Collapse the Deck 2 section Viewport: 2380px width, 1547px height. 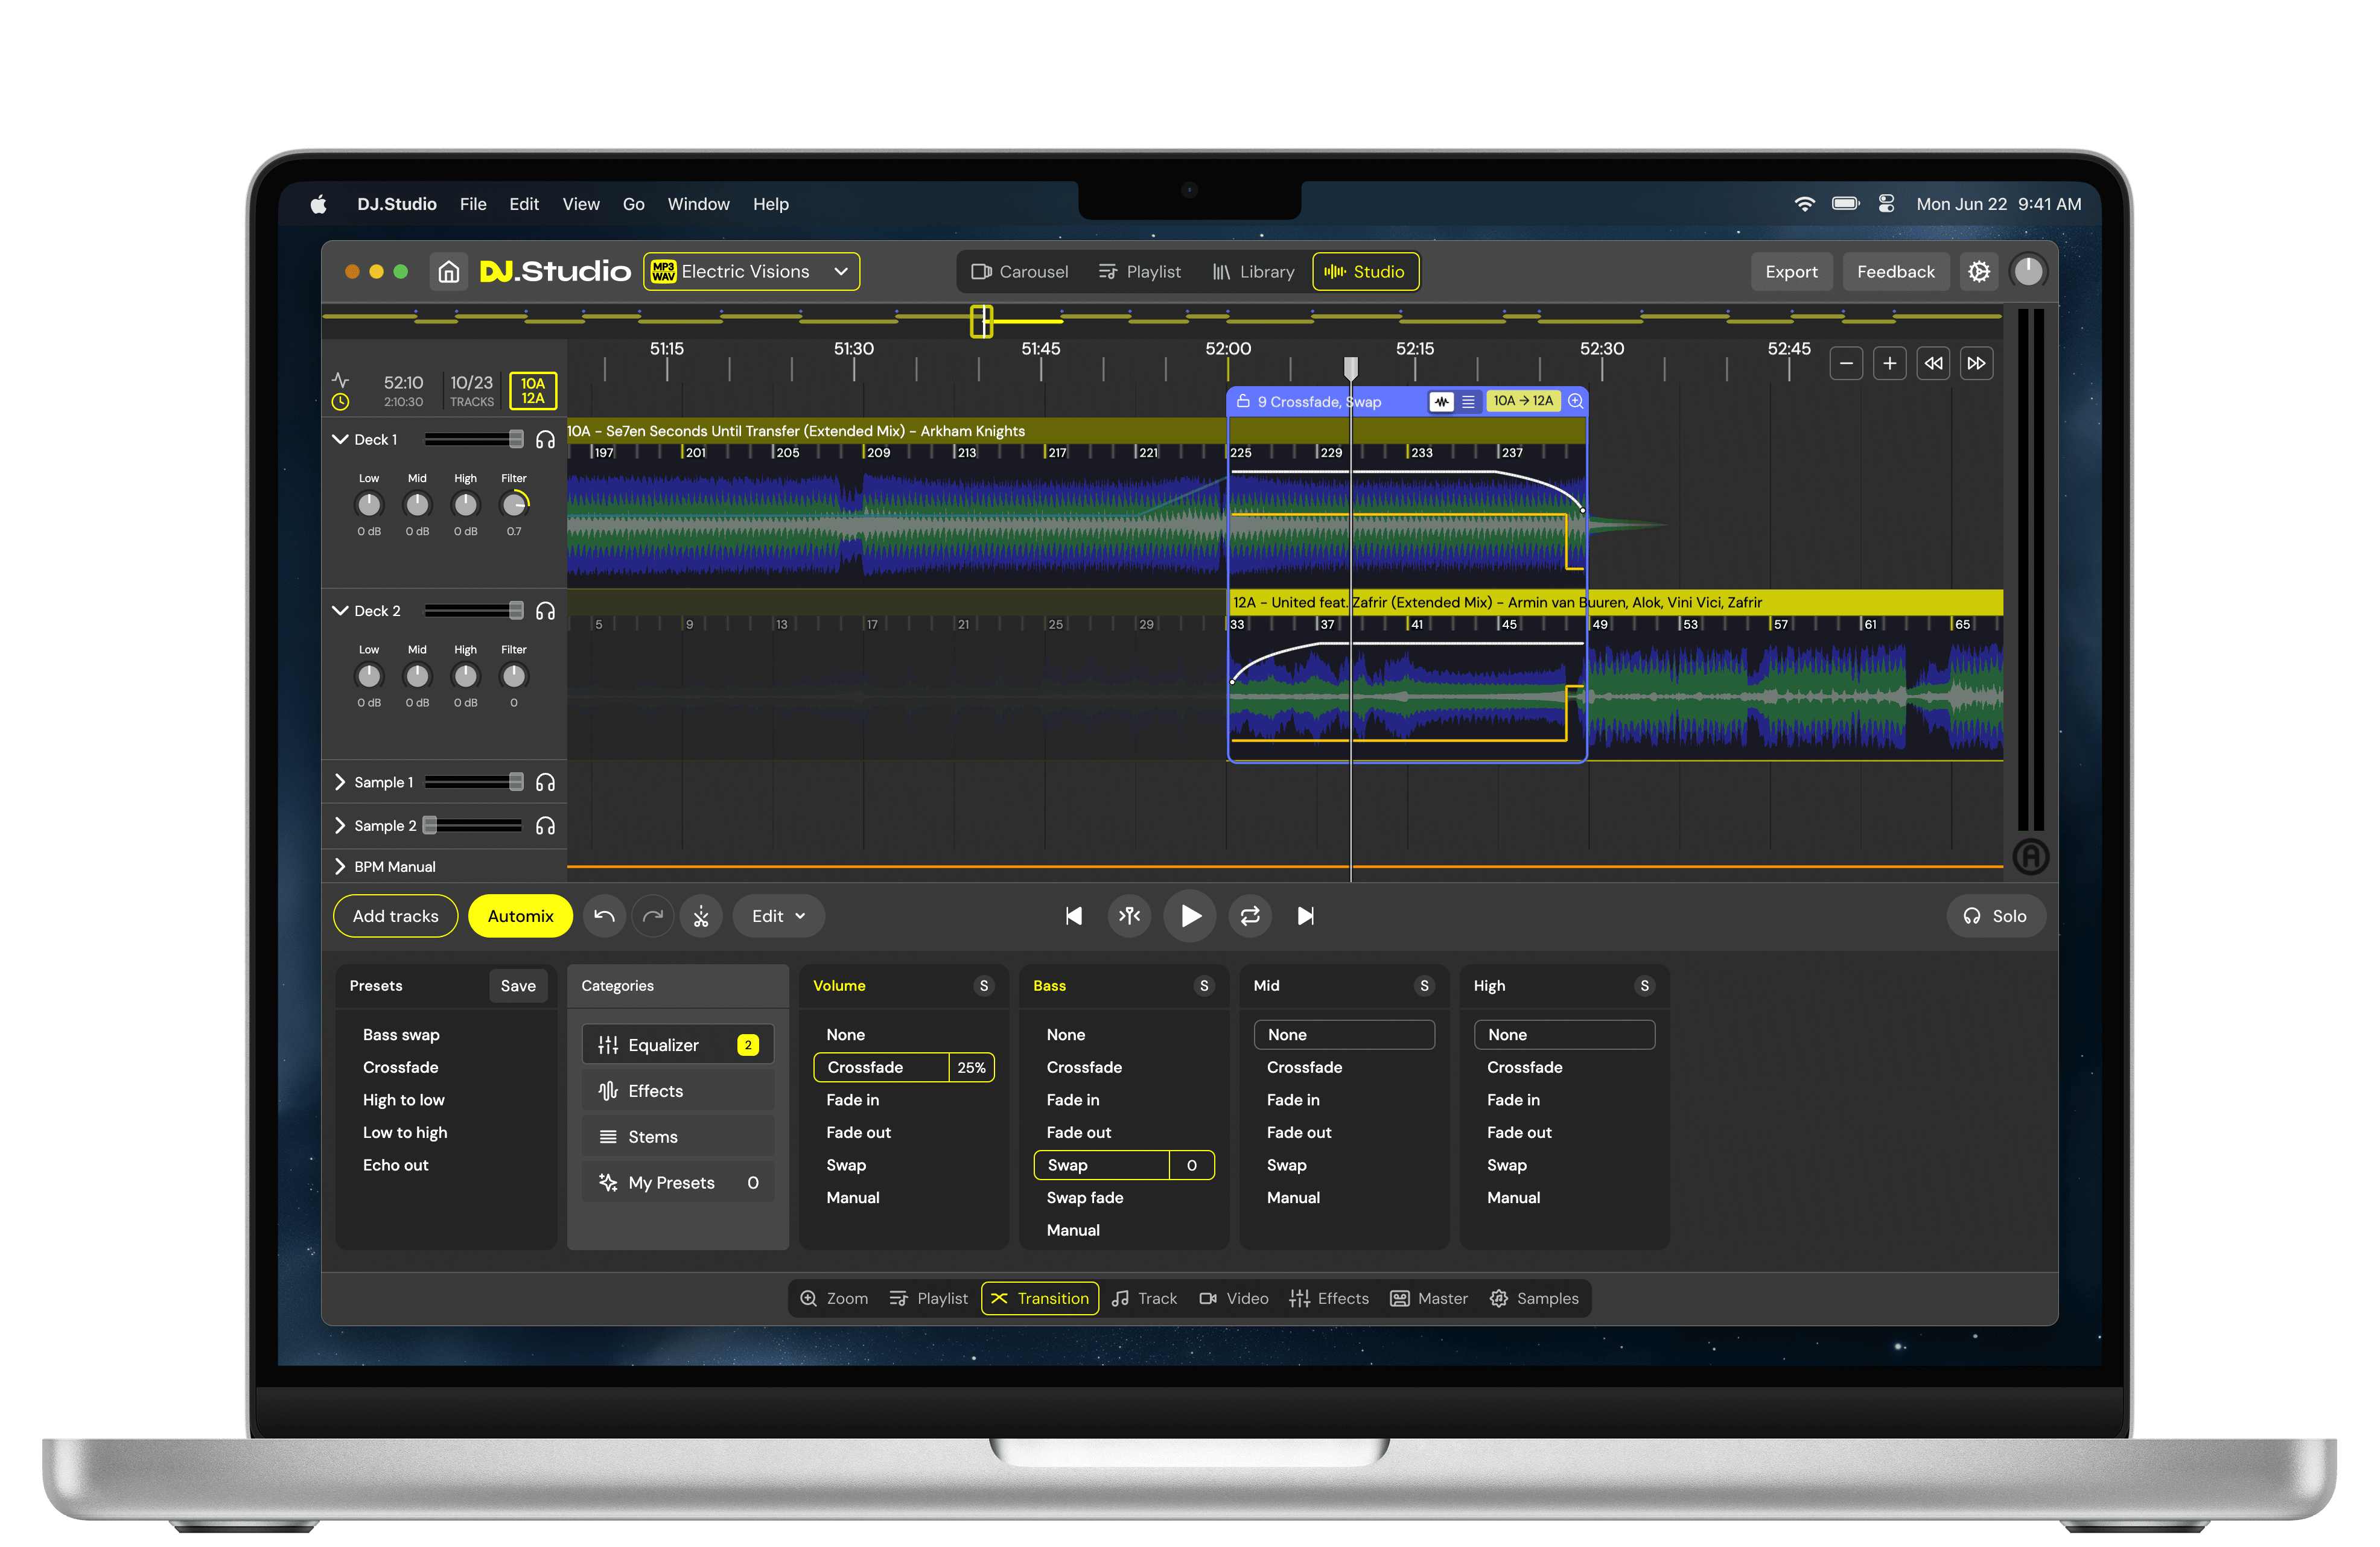pyautogui.click(x=340, y=611)
